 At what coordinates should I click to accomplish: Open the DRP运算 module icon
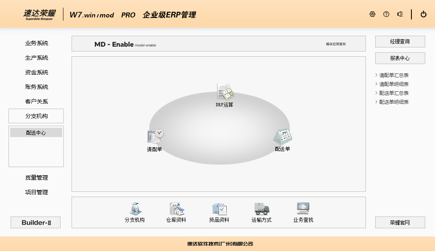tap(225, 93)
